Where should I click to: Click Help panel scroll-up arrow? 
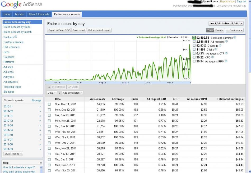pos(41,167)
